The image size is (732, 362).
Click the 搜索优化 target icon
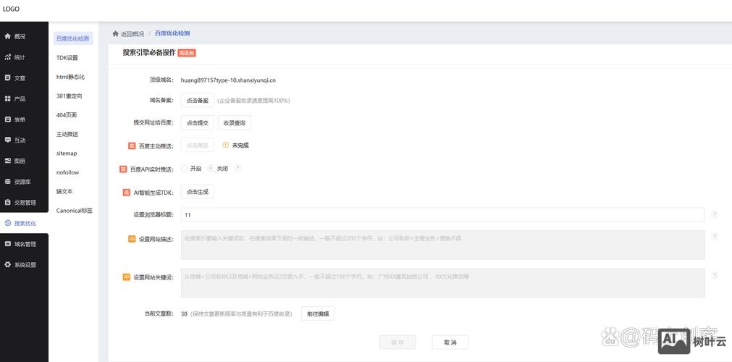point(7,223)
